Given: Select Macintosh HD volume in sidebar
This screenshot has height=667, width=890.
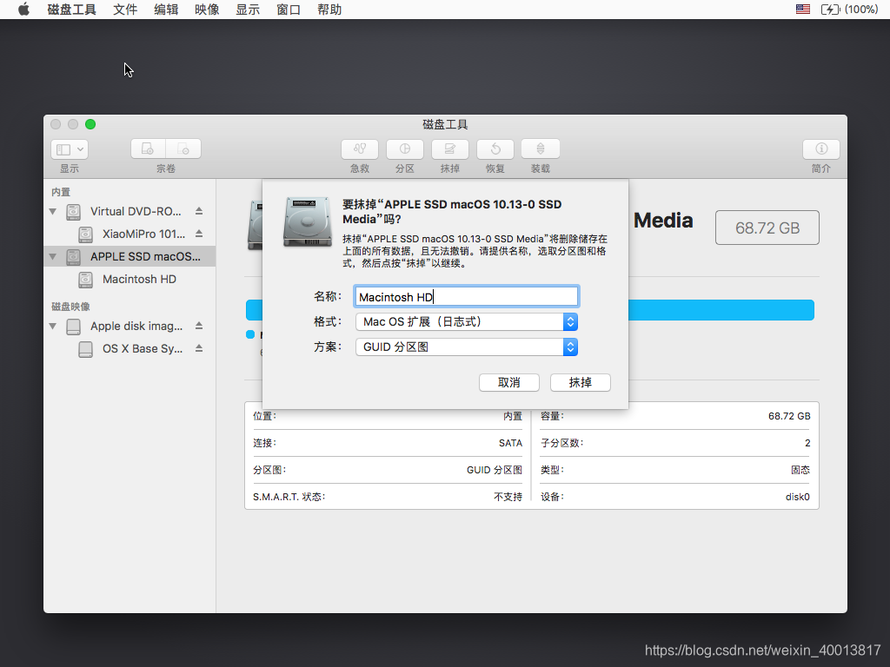Looking at the screenshot, I should pos(130,279).
